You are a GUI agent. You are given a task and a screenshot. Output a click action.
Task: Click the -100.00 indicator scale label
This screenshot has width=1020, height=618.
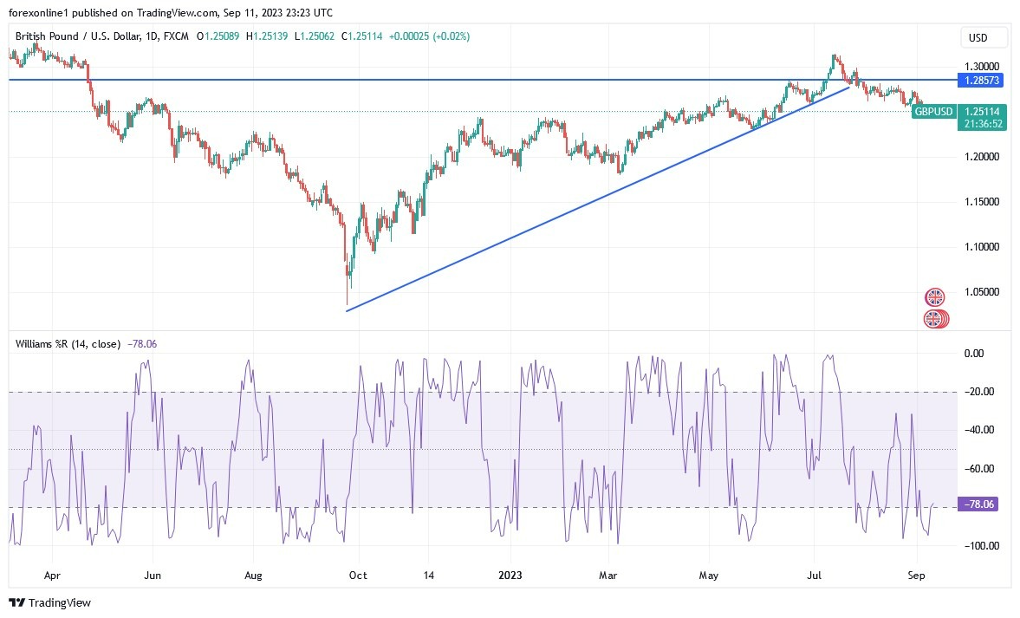[981, 546]
